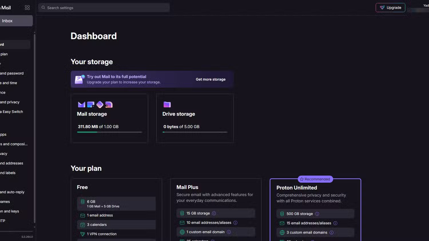Click info icon beside 3 custom email domains
This screenshot has height=241, width=429.
331,233
